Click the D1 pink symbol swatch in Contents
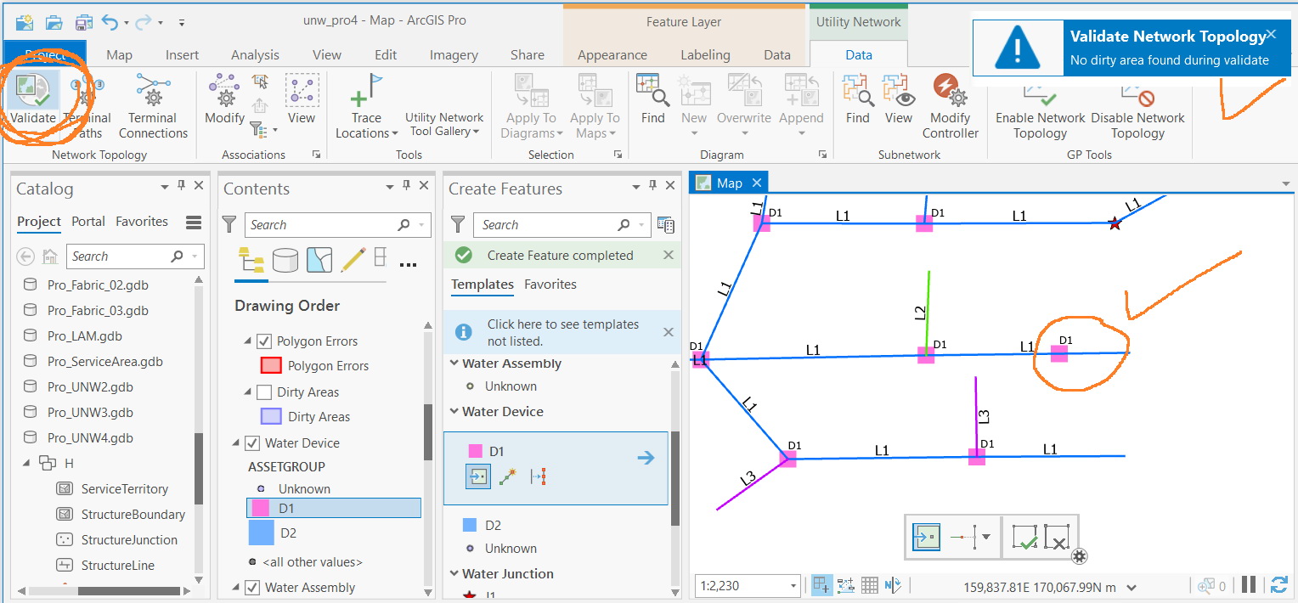This screenshot has height=603, width=1298. [x=261, y=508]
